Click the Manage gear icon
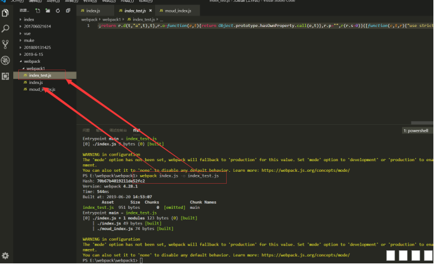This screenshot has width=434, height=264. point(6,256)
